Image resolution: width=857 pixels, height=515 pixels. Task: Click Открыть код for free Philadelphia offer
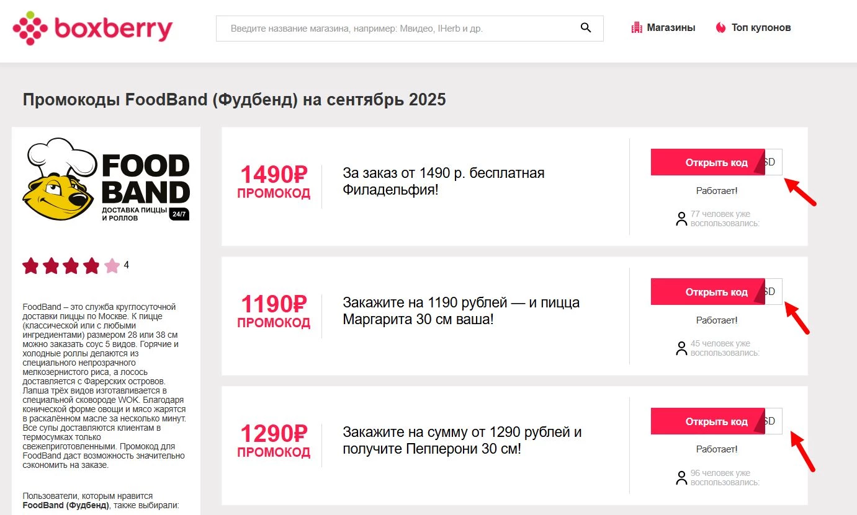(707, 162)
